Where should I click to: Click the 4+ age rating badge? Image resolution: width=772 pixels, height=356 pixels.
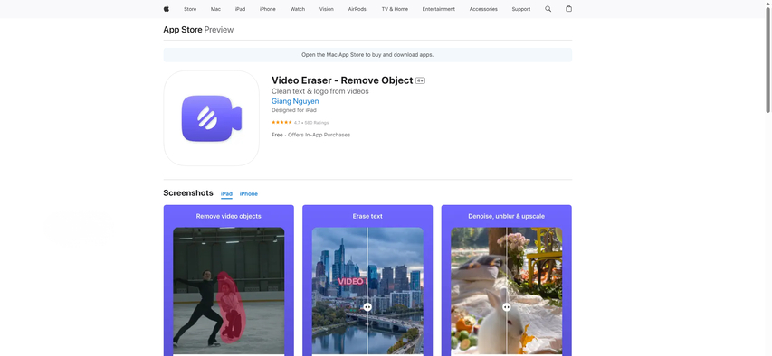click(420, 80)
